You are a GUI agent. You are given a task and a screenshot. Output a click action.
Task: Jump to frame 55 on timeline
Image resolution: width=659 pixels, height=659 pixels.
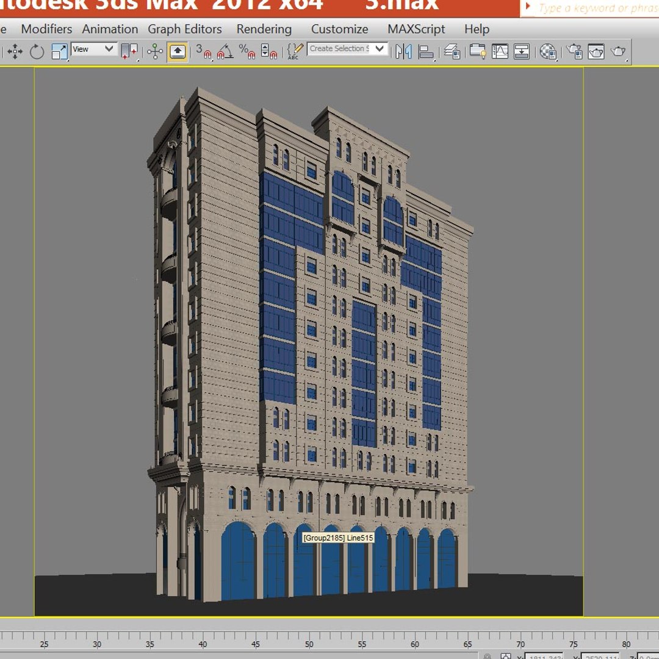point(362,644)
